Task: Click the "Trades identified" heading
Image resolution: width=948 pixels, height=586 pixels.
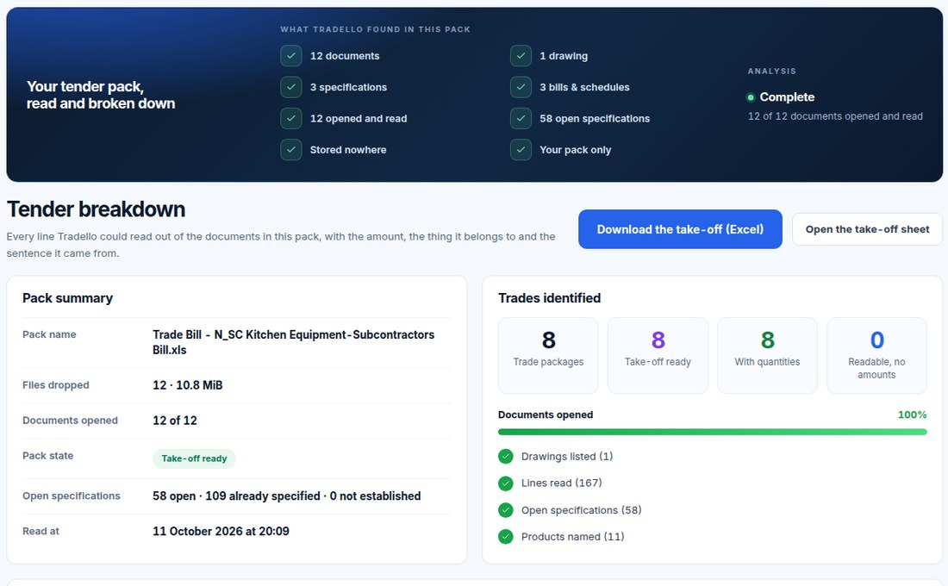Action: tap(550, 298)
